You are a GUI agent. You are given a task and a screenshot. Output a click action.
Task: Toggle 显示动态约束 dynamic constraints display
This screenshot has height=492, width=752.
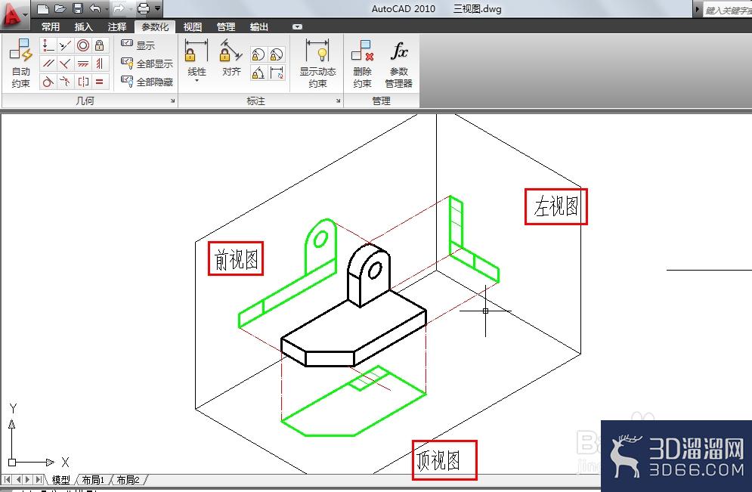317,63
